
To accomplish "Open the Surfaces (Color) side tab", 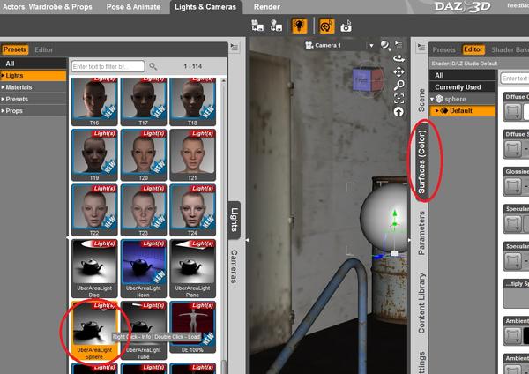I will pyautogui.click(x=421, y=161).
